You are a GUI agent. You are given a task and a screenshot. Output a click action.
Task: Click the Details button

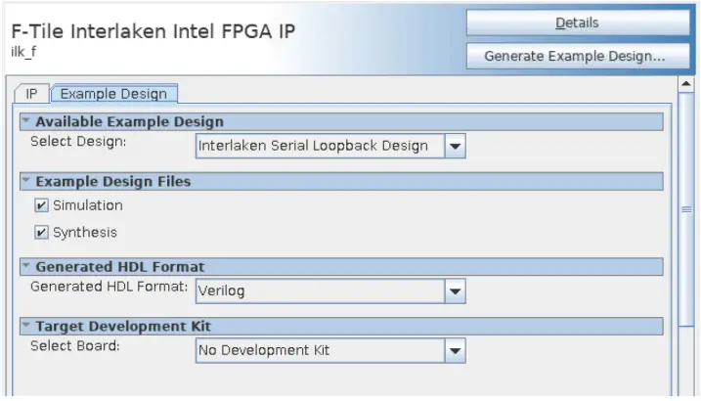tap(578, 22)
